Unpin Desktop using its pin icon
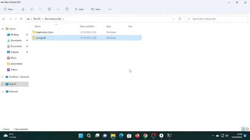The width and height of the screenshot is (250, 140). [x=27, y=35]
